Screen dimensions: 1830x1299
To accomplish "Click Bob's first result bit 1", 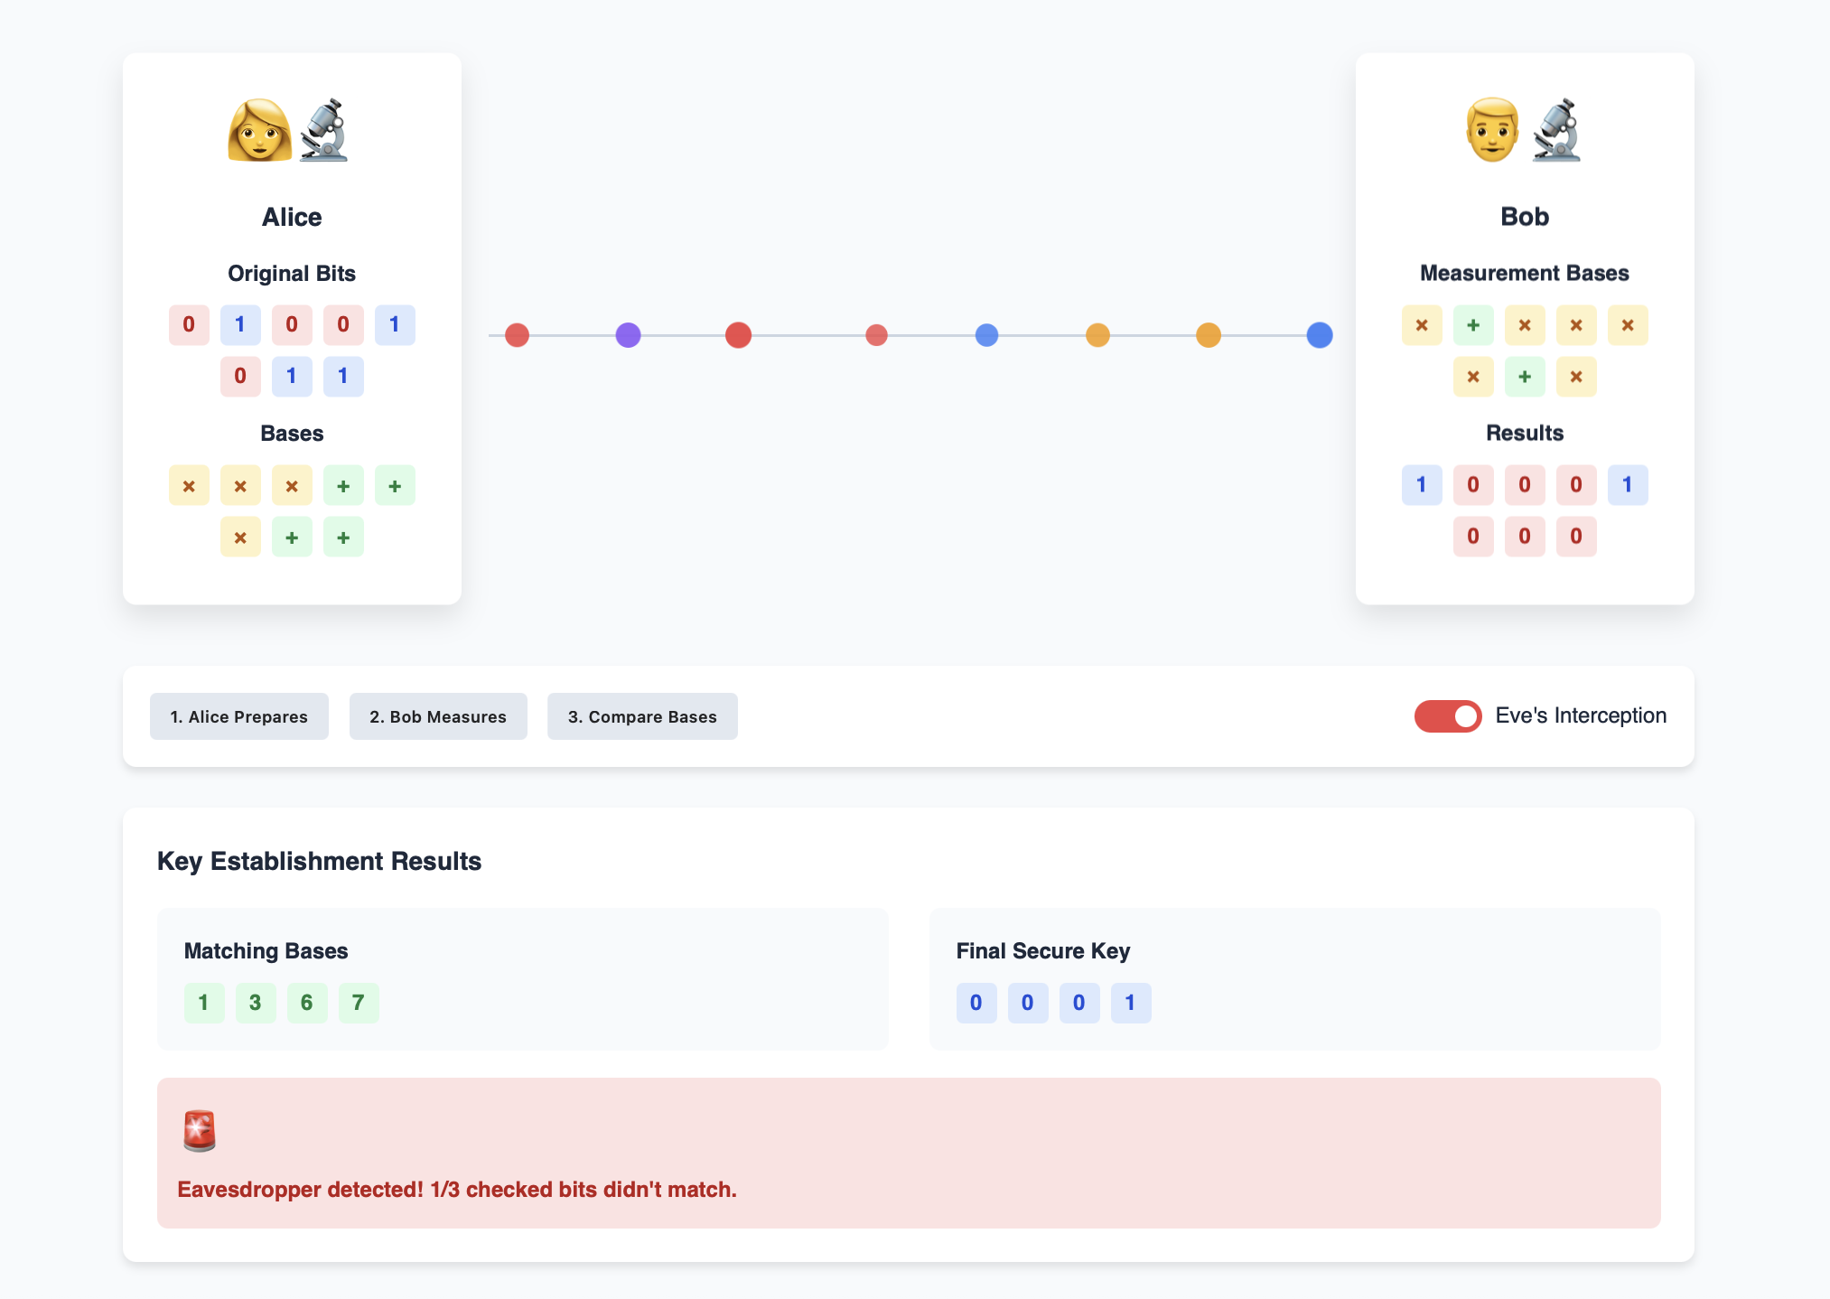I will click(x=1421, y=485).
